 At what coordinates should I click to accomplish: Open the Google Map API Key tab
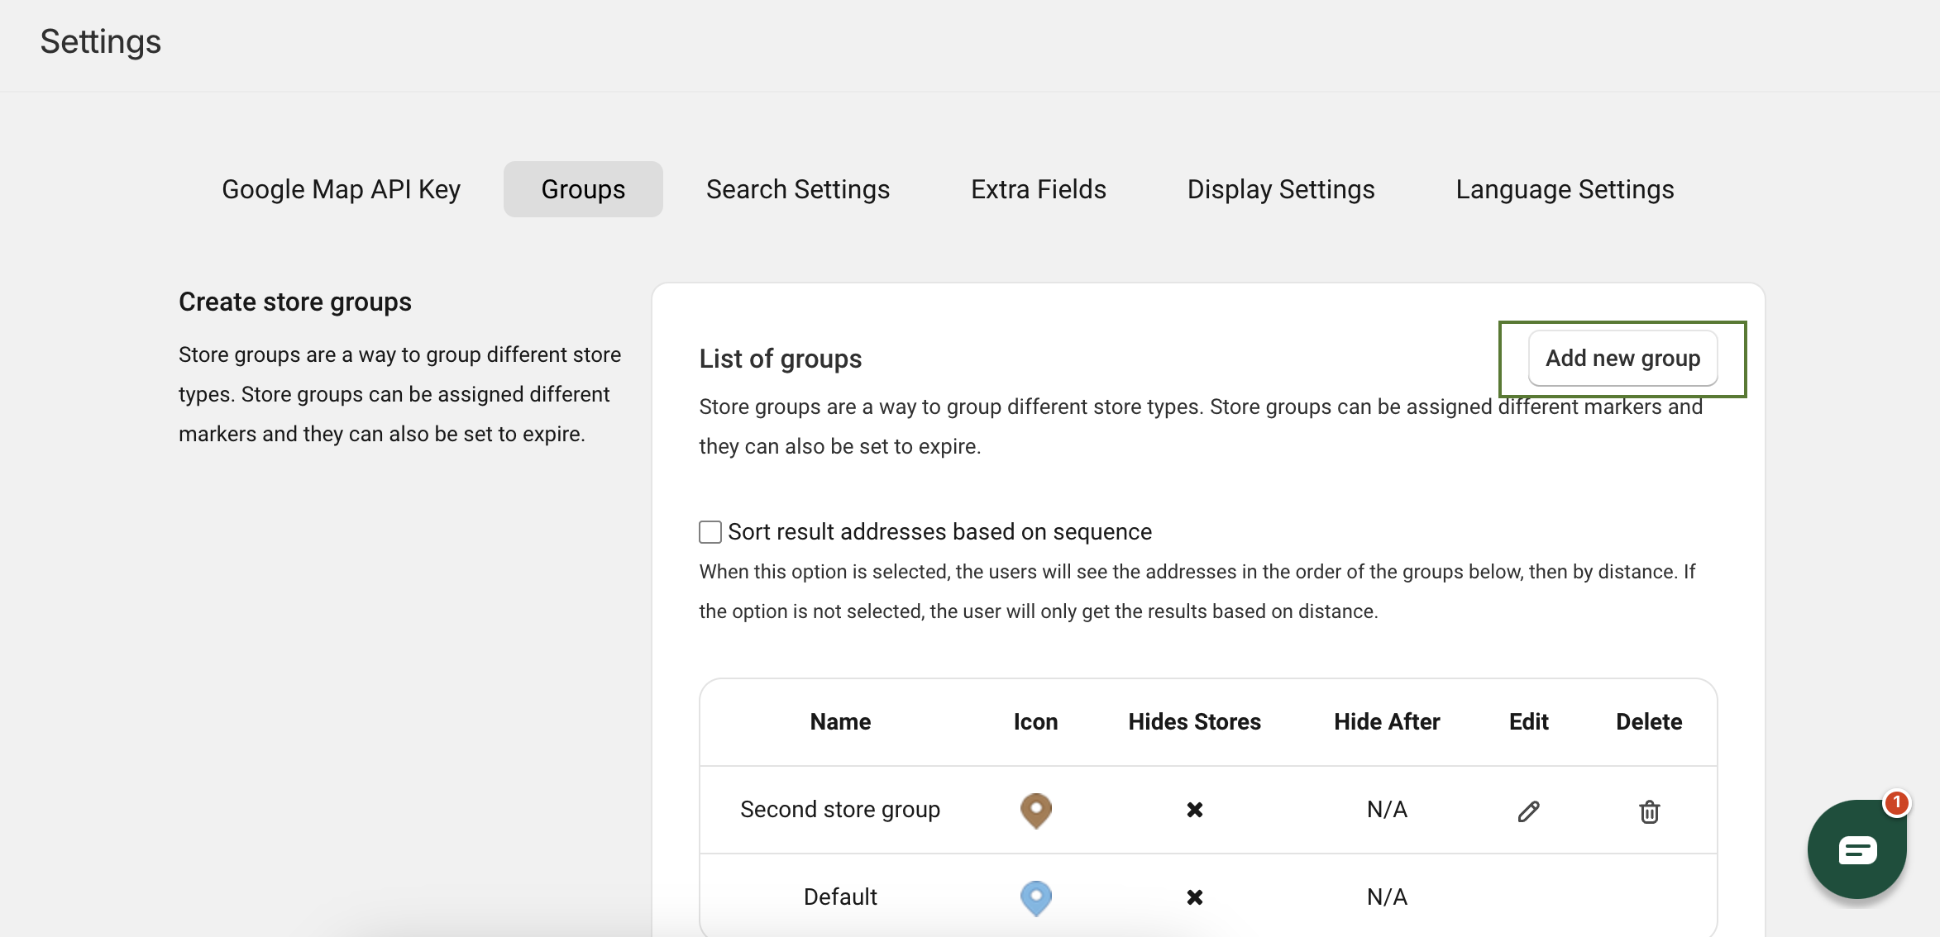[x=341, y=189]
